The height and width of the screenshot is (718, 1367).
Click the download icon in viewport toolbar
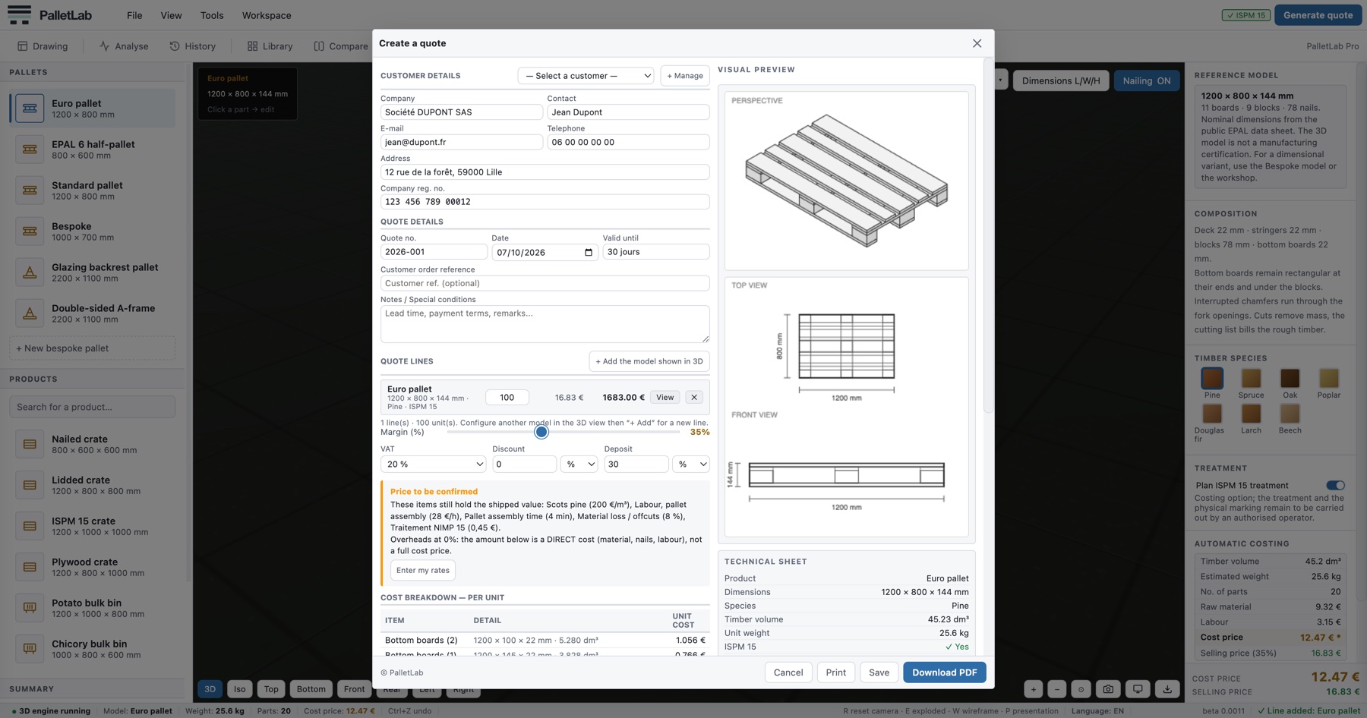point(1167,689)
